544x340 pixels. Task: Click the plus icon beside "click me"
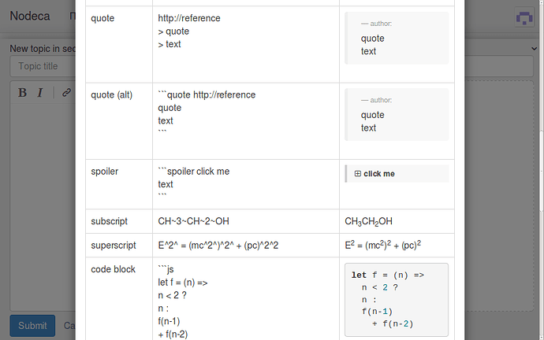pos(358,174)
